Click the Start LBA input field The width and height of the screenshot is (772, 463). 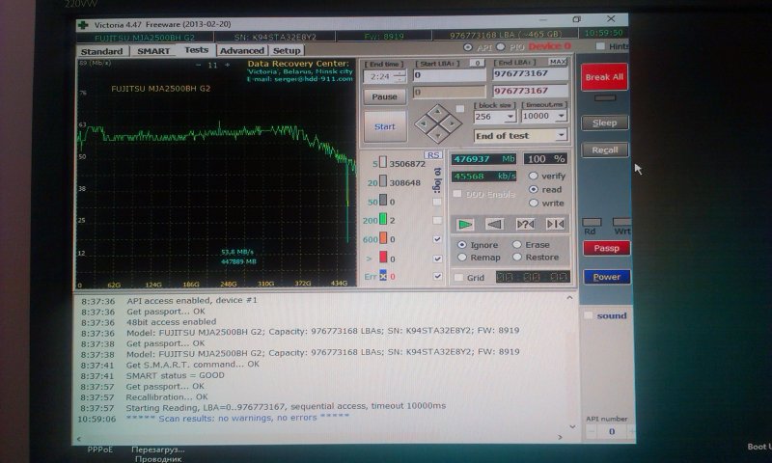click(x=449, y=74)
